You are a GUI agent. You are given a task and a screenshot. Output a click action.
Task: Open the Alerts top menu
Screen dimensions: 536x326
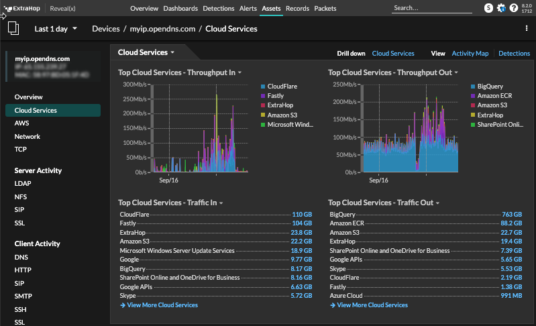248,8
